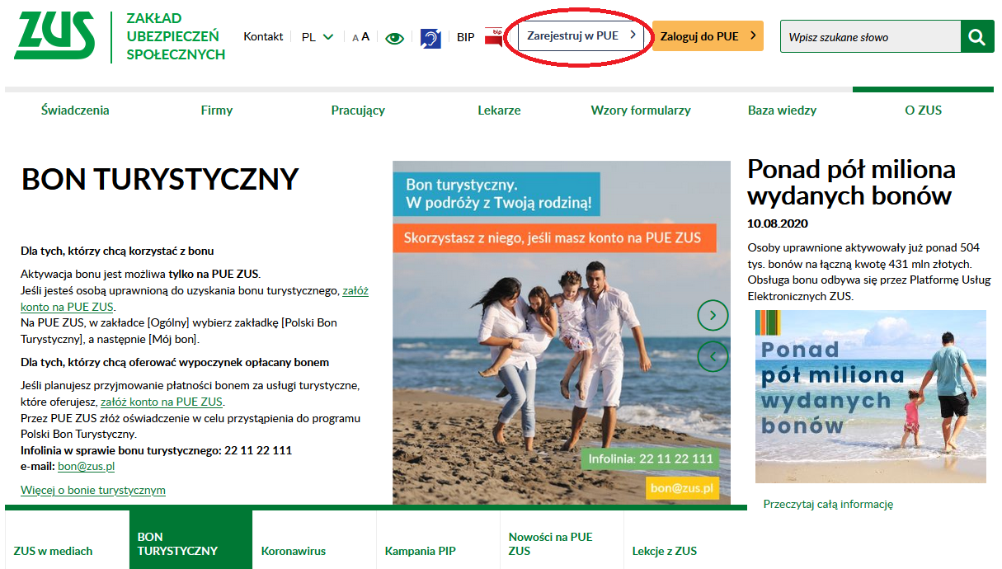The height and width of the screenshot is (569, 1002).
Task: Click the bon@zus.pl email link
Action: (86, 466)
